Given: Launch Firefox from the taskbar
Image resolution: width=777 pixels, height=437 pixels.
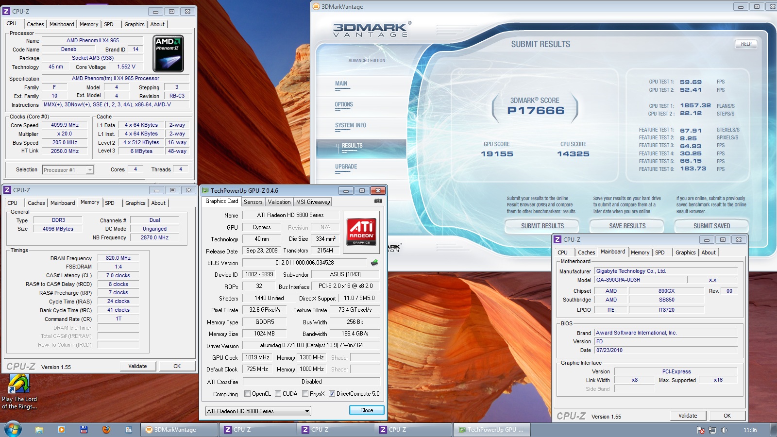Looking at the screenshot, I should pyautogui.click(x=106, y=430).
